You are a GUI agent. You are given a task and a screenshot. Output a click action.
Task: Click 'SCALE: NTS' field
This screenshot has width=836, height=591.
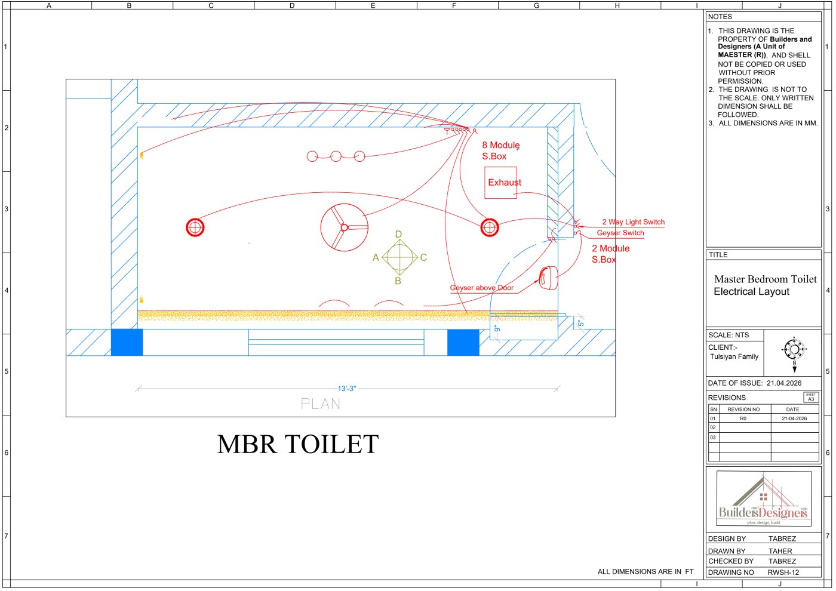(x=729, y=335)
